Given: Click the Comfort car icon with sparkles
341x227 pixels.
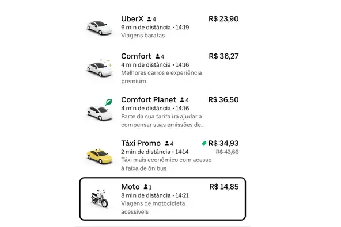Looking at the screenshot, I should click(x=100, y=68).
